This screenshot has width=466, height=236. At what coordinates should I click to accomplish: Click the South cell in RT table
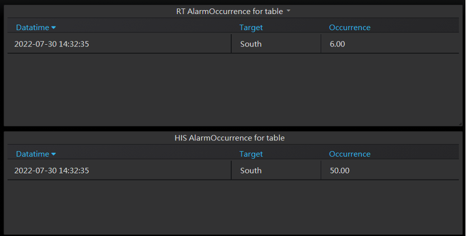click(x=251, y=44)
